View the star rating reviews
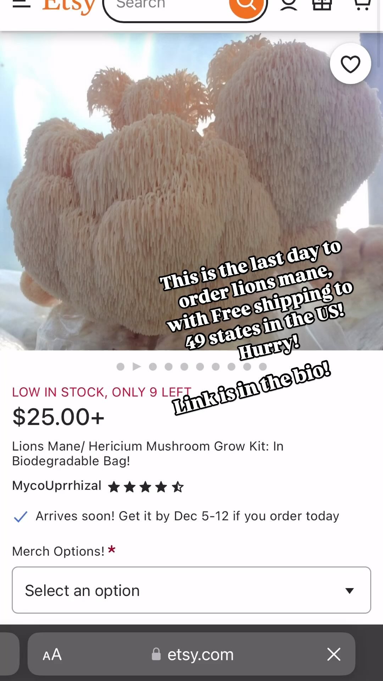The width and height of the screenshot is (383, 681). click(x=146, y=487)
